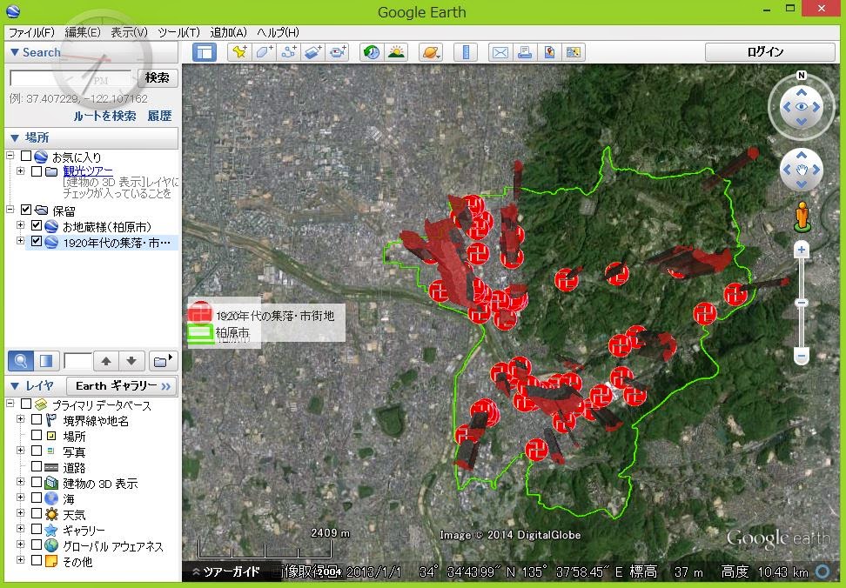
Task: Collapse the レイヤ panel triangle
Action: (x=15, y=386)
